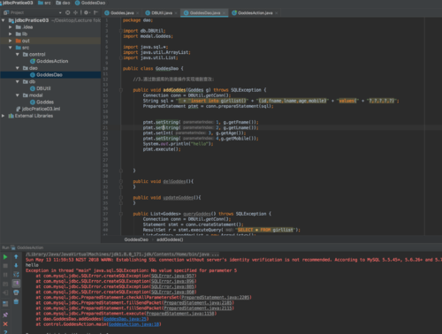
Task: Collapse the modal package
Action: click(18, 95)
